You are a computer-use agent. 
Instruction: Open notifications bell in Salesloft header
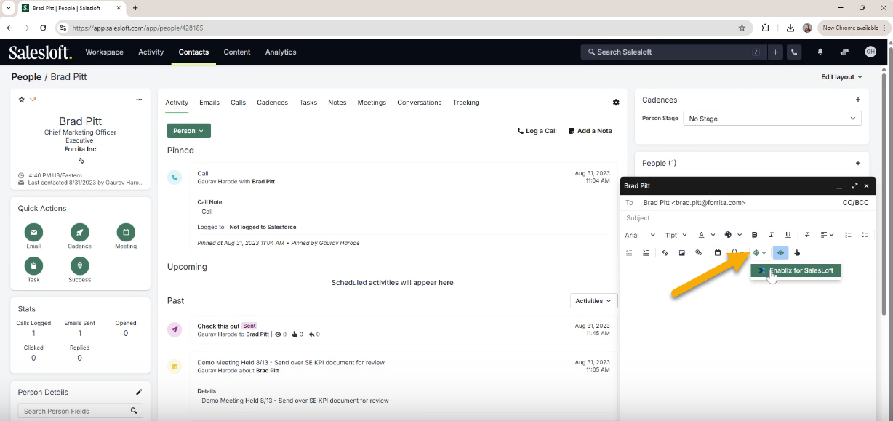pos(820,52)
